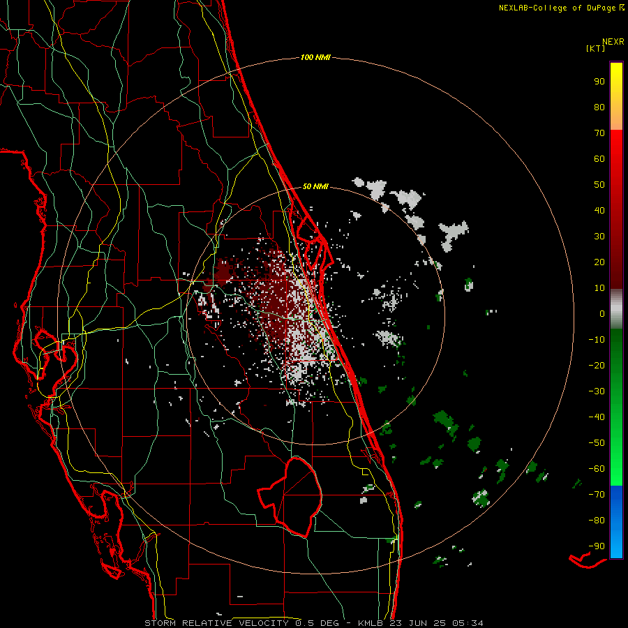Click the -50 value on velocity scale
Viewport: 628px width, 628px height.
(597, 443)
